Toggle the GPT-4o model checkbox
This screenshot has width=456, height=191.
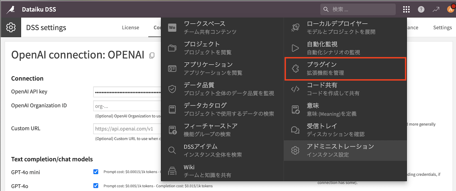click(96, 186)
